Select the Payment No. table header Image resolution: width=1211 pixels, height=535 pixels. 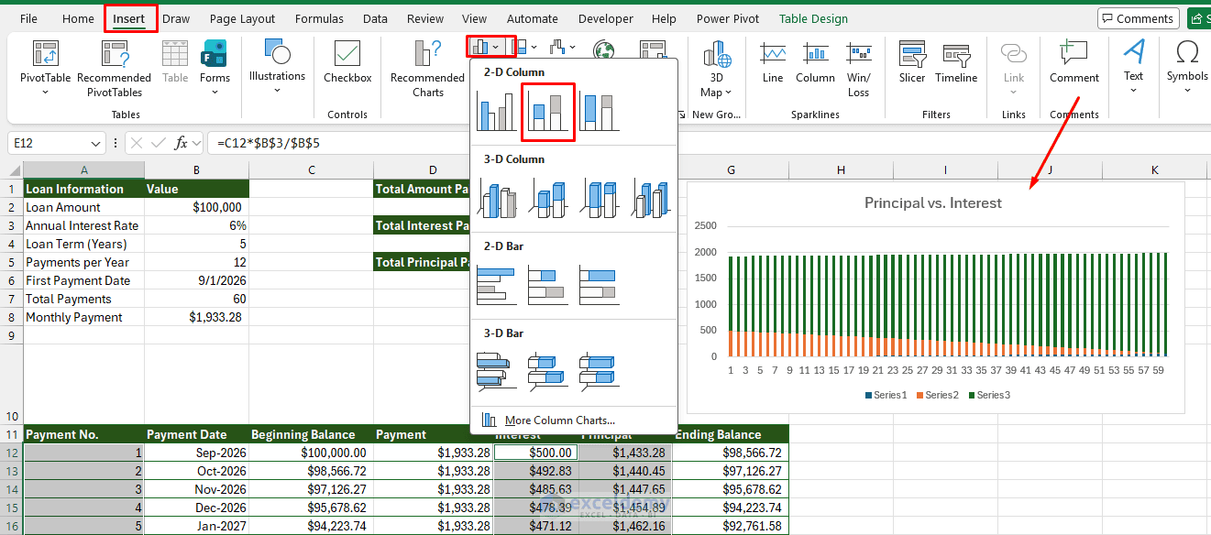click(83, 434)
